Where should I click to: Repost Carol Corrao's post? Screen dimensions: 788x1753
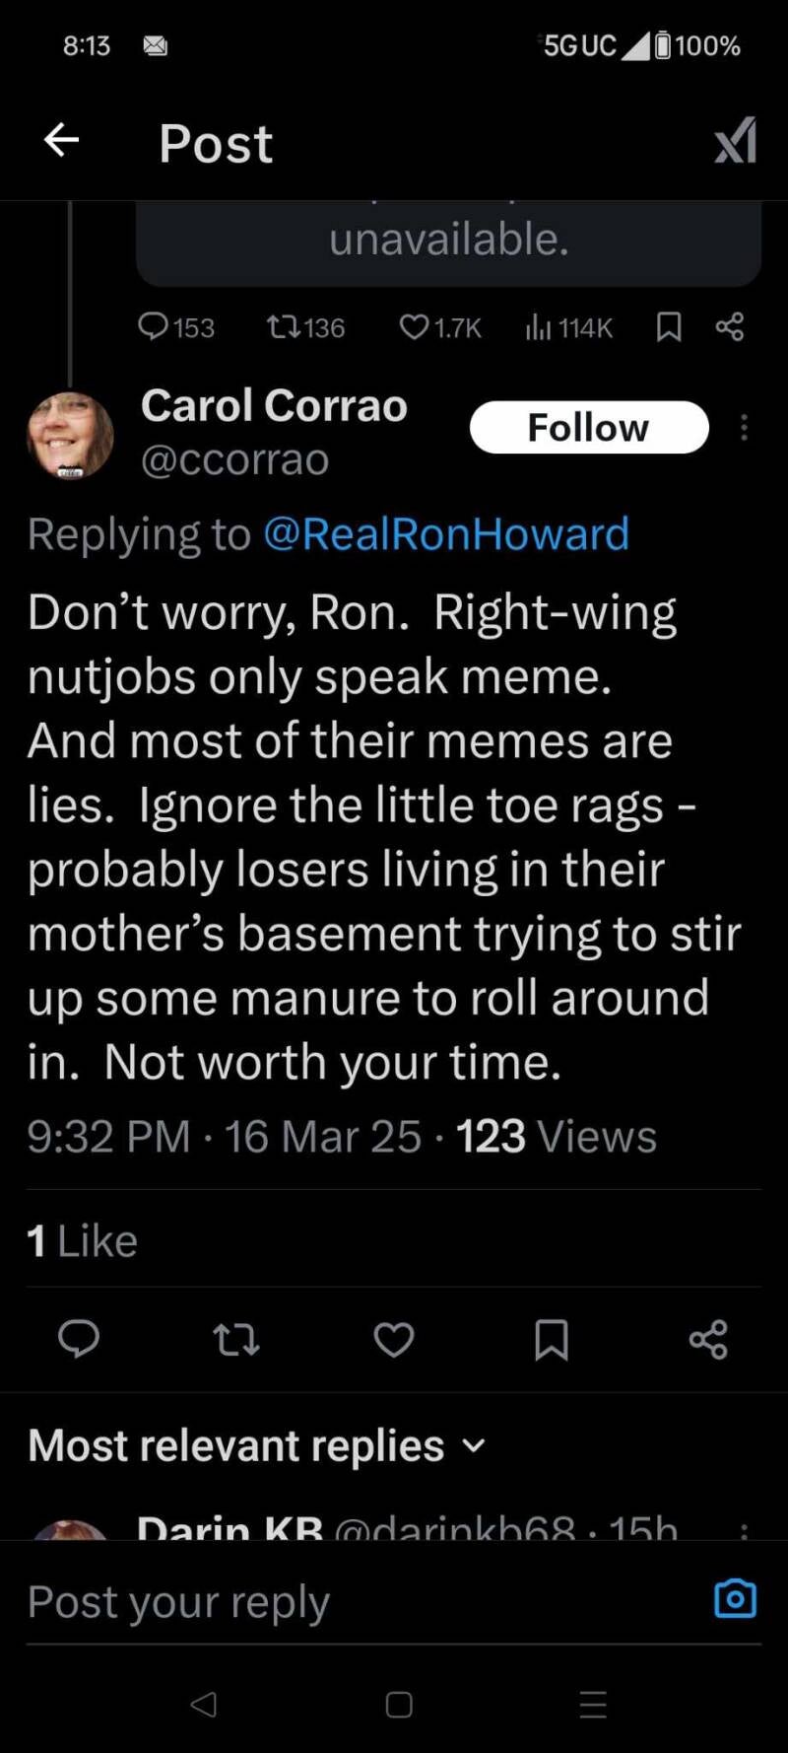coord(236,1339)
